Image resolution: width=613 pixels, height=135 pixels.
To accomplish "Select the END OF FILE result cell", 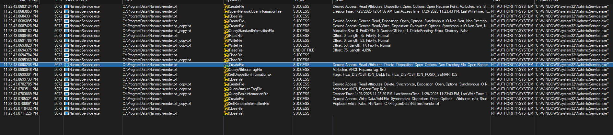I will [x=304, y=50].
